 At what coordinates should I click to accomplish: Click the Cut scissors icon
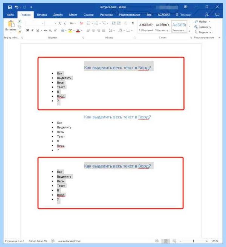(20, 21)
